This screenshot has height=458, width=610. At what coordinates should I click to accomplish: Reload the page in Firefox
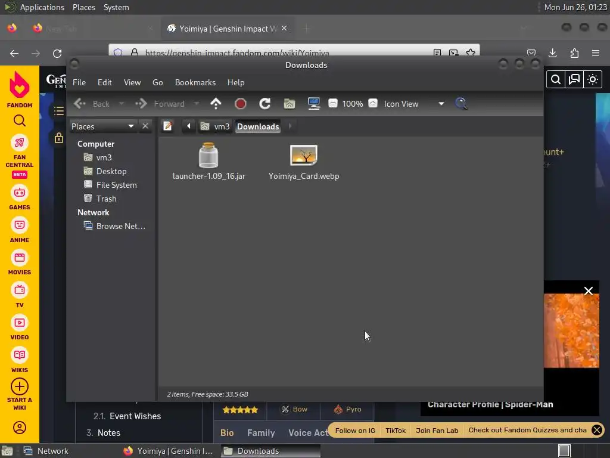pyautogui.click(x=57, y=53)
